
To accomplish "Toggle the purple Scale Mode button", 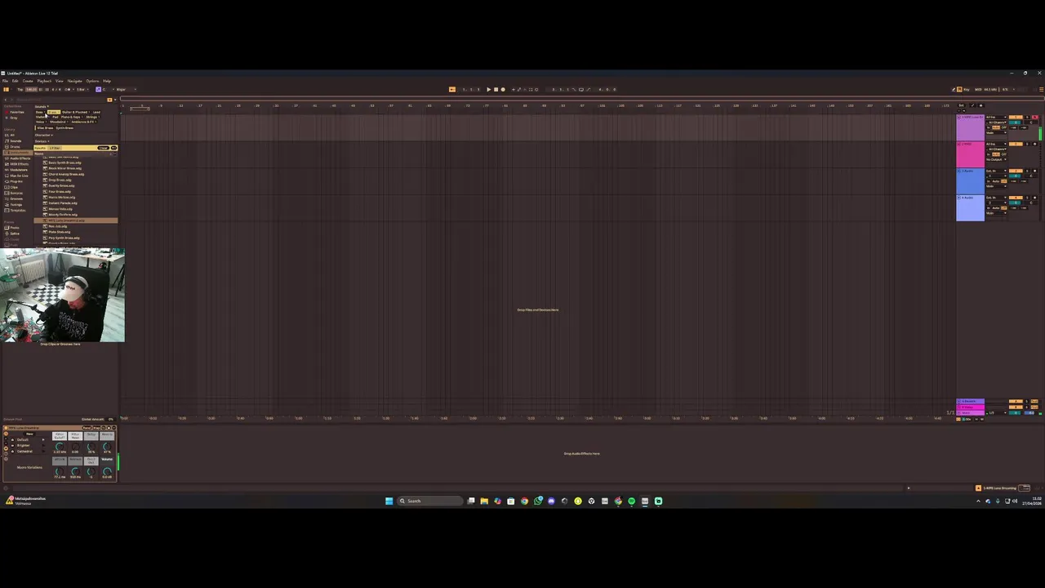I will [99, 89].
